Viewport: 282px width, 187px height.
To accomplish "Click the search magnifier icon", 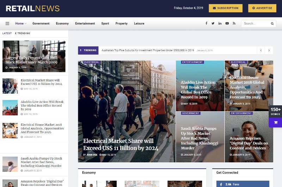I will point(272,24).
